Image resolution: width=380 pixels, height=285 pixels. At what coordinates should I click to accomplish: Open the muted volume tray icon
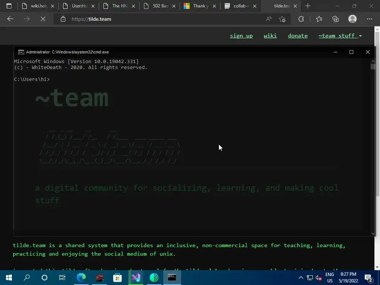[318, 278]
